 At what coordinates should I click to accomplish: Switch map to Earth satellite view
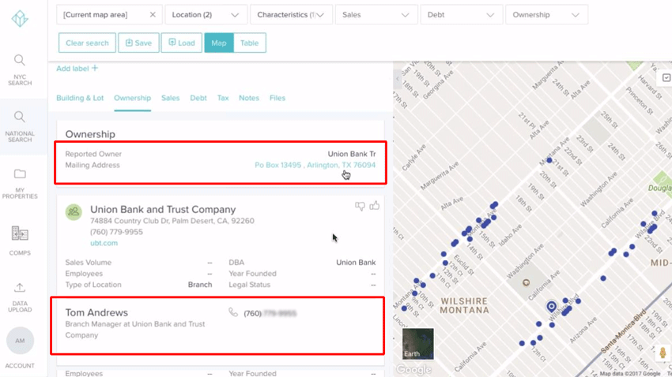point(418,344)
